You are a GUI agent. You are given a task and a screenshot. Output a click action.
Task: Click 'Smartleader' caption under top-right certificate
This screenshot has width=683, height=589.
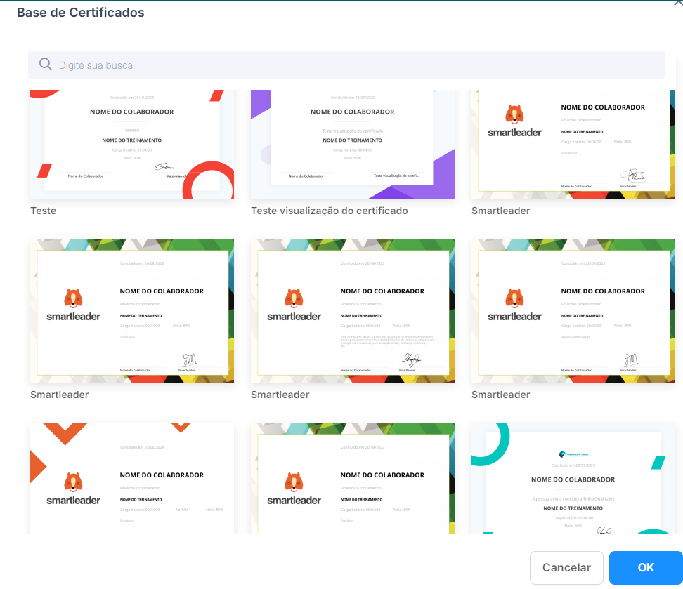(500, 211)
